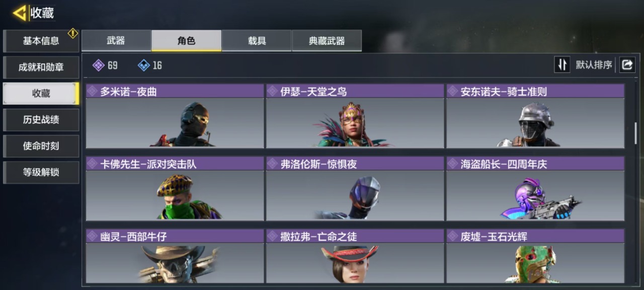Switch to the 武器 tab
The height and width of the screenshot is (290, 644).
(116, 41)
